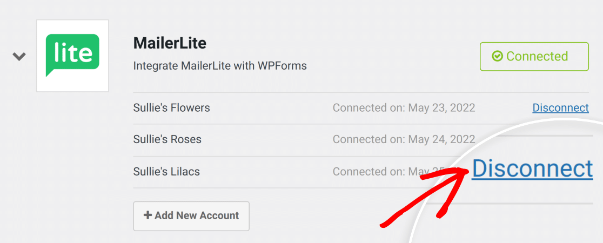Click the Integrate MailerLite with WPForms description
The width and height of the screenshot is (603, 243).
(x=220, y=66)
